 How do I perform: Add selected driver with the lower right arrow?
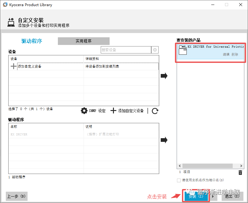pos(164,140)
